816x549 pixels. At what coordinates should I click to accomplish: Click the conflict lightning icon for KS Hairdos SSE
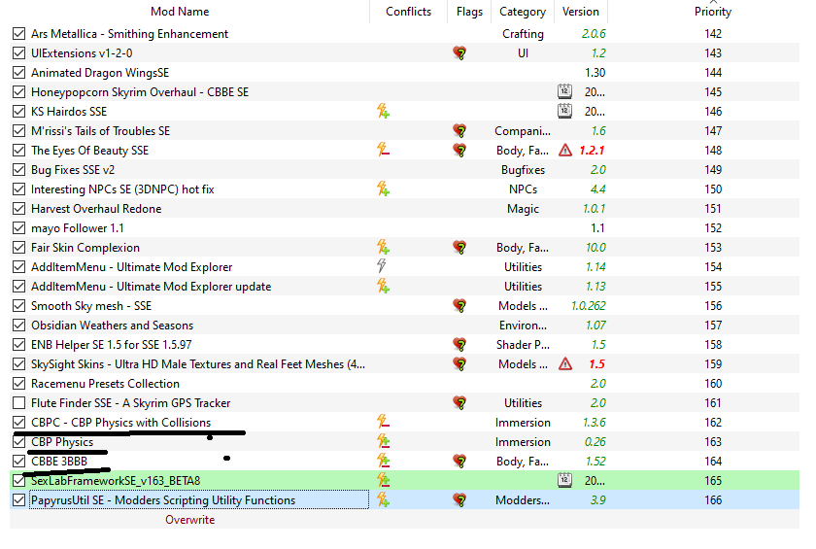point(383,112)
